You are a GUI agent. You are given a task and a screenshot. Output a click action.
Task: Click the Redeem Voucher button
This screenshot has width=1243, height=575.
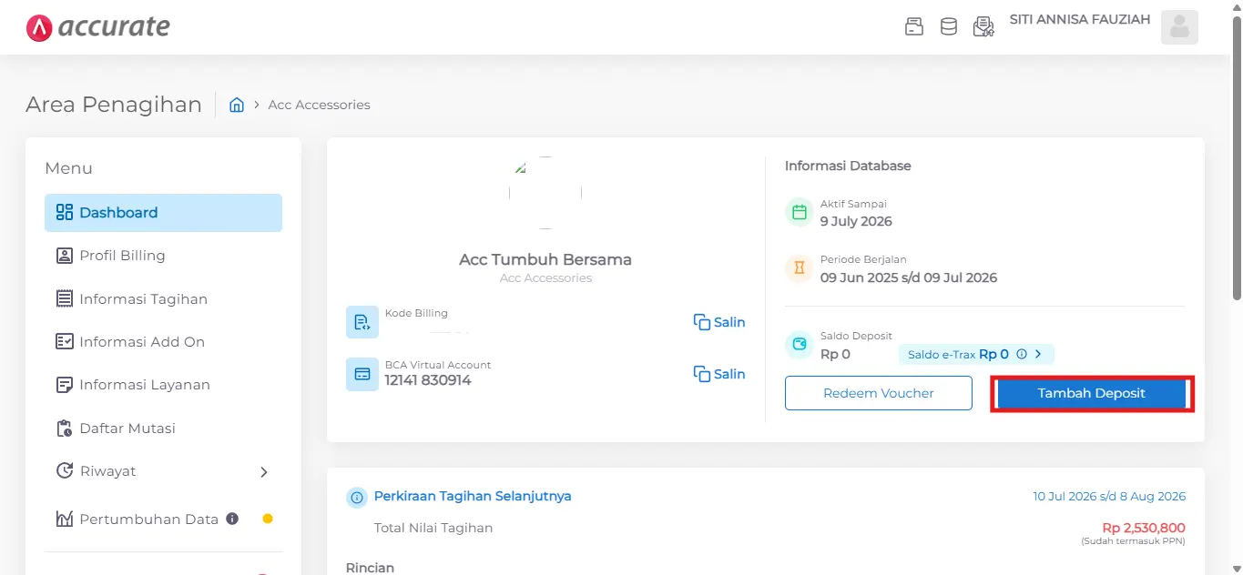(877, 392)
